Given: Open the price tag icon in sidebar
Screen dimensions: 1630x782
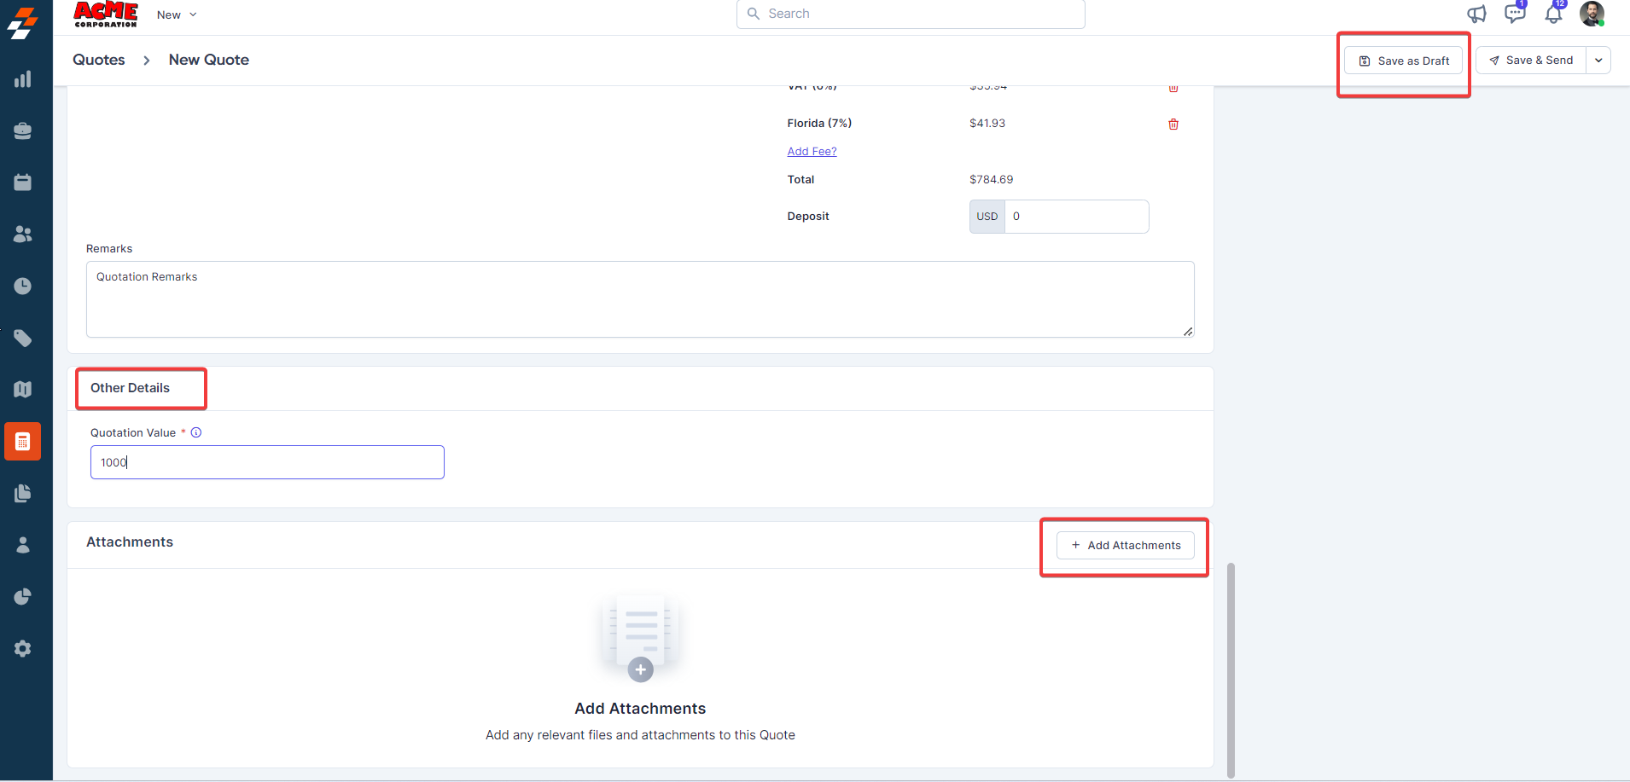Looking at the screenshot, I should pyautogui.click(x=23, y=339).
